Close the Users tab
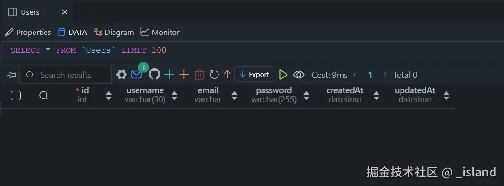Viewport: 504px width, 186px height. 65,12
